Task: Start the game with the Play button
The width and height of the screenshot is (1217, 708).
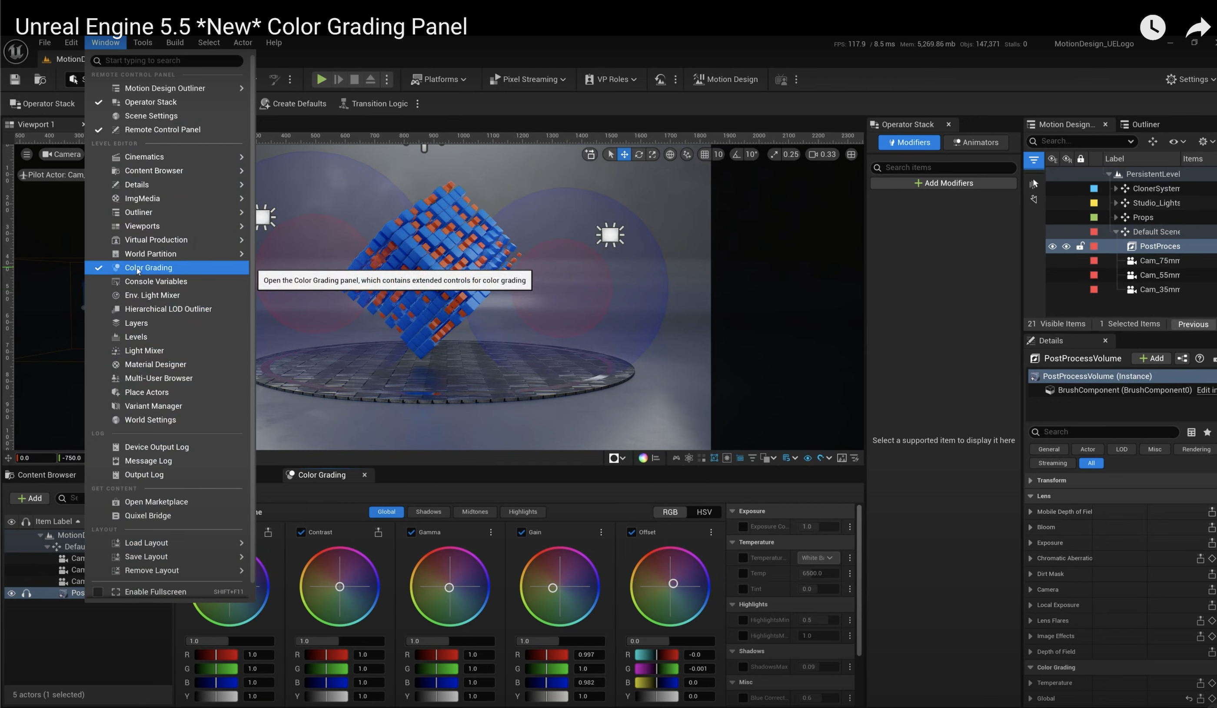Action: coord(321,79)
